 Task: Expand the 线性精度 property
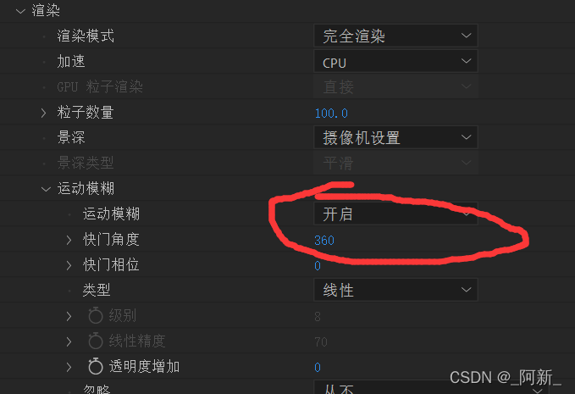[69, 341]
